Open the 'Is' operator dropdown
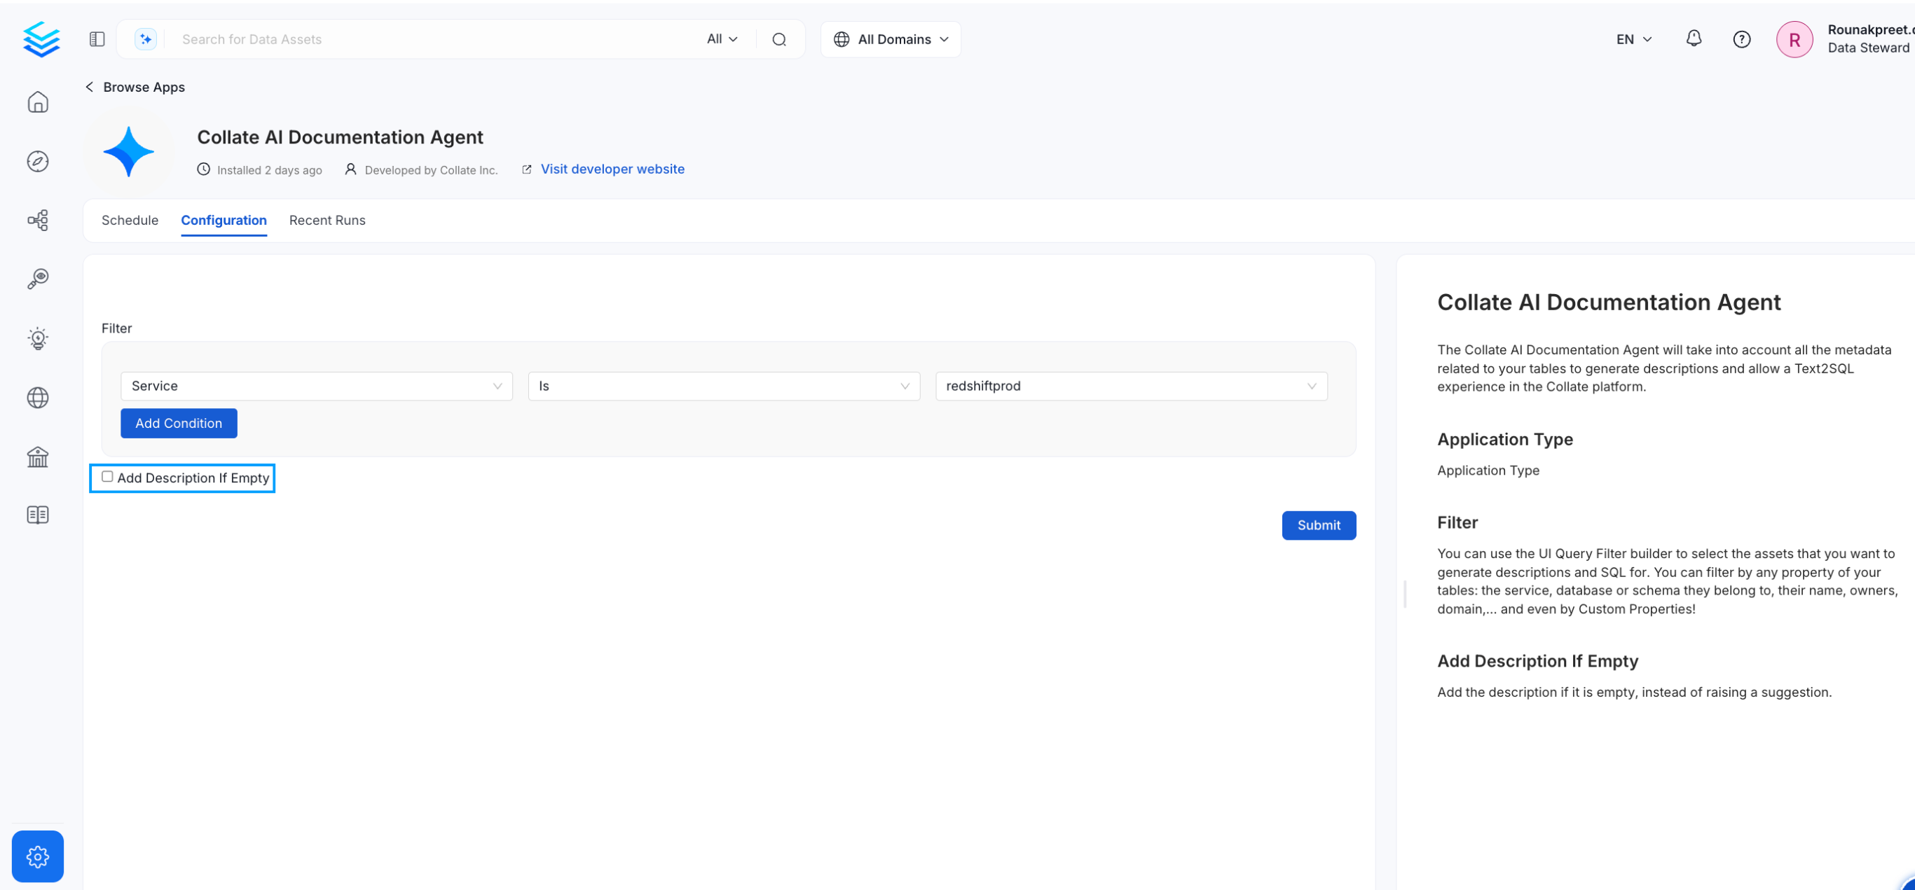 [723, 386]
